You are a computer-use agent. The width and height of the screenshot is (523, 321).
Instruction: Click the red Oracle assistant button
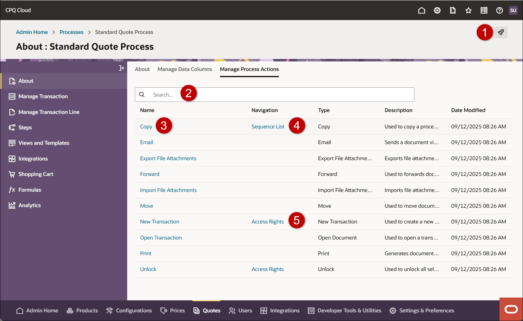pos(511,309)
